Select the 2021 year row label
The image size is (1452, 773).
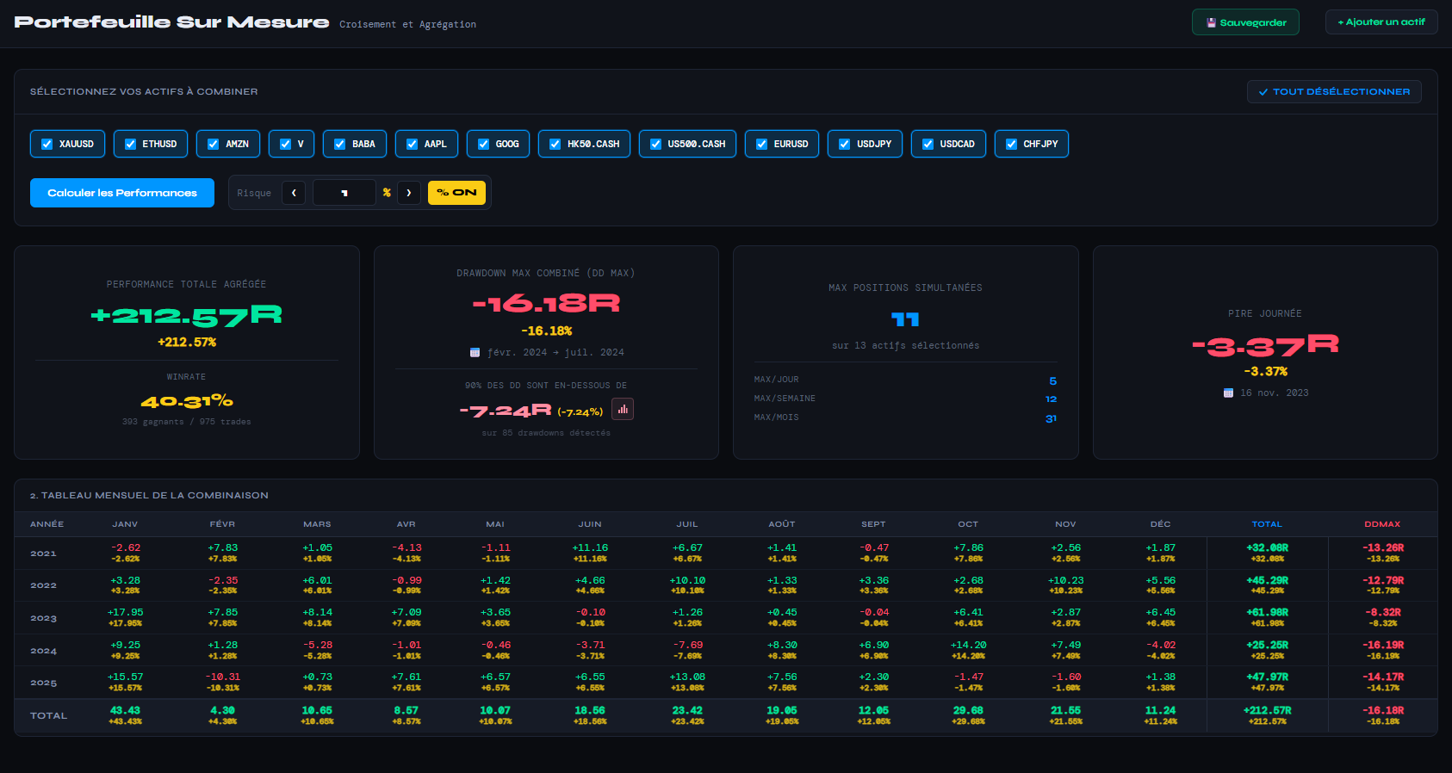coord(43,553)
